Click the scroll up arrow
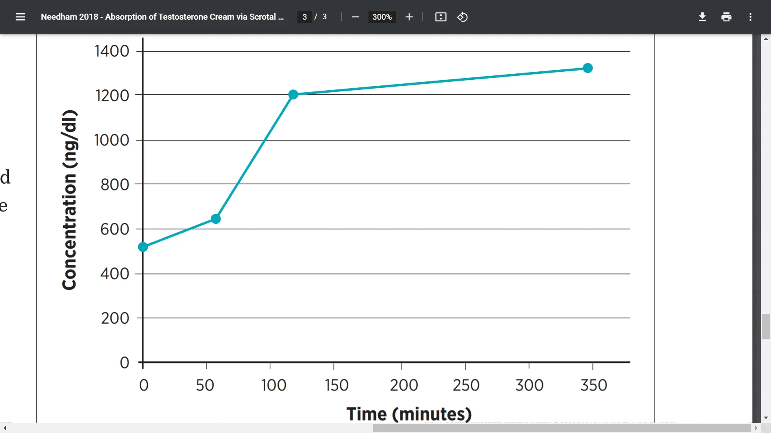 (766, 39)
